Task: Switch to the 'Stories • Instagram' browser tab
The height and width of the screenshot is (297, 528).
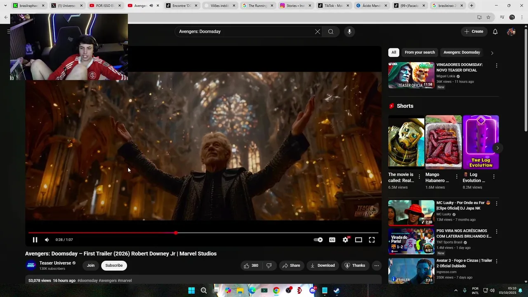Action: pos(295,6)
